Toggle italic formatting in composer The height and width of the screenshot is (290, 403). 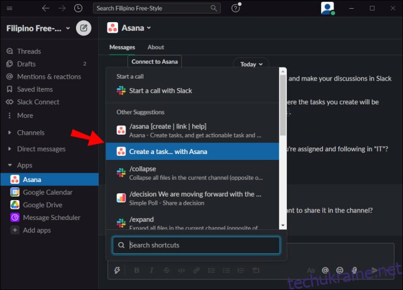tap(152, 270)
